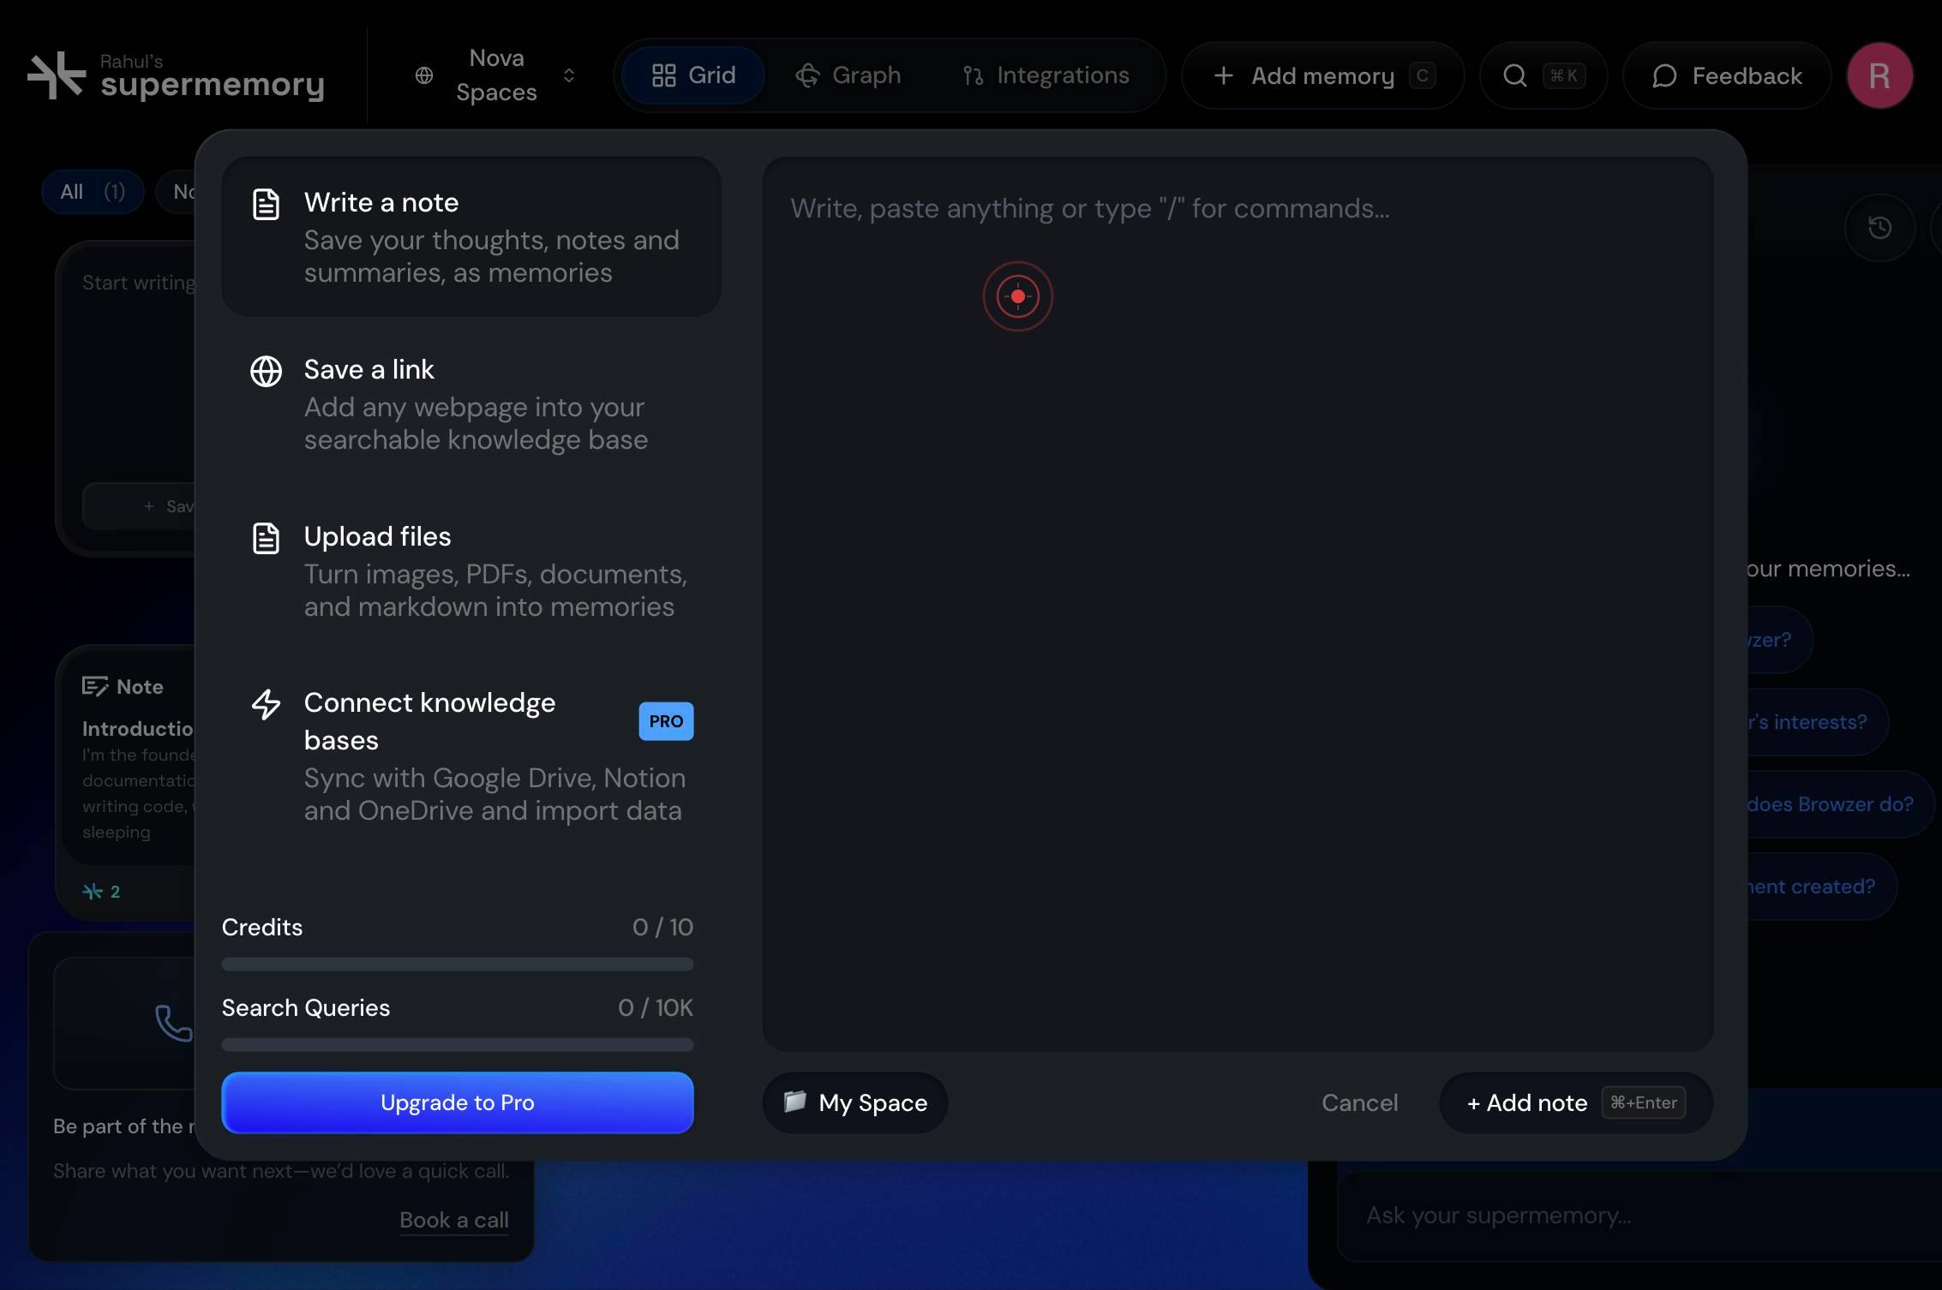Click the My Space folder icon

[x=794, y=1101]
